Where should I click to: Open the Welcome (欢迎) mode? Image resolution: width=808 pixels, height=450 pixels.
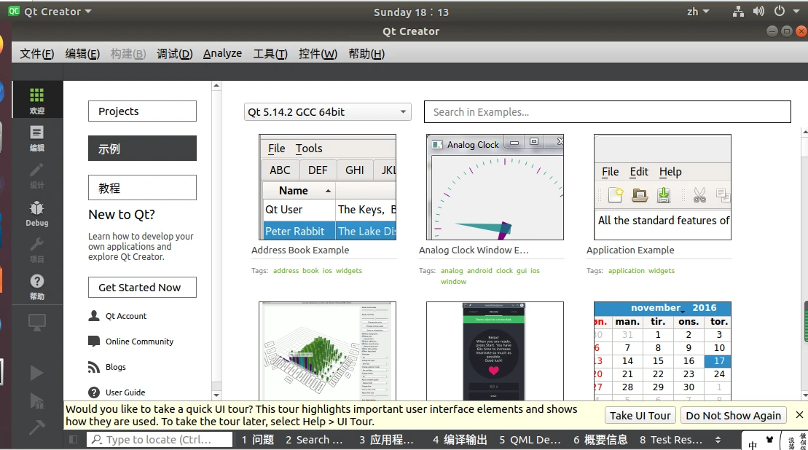pyautogui.click(x=36, y=100)
